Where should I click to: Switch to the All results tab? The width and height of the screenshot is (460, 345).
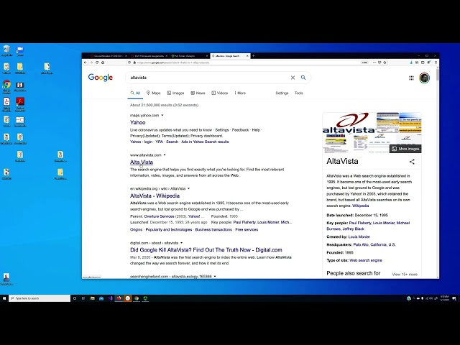point(135,93)
